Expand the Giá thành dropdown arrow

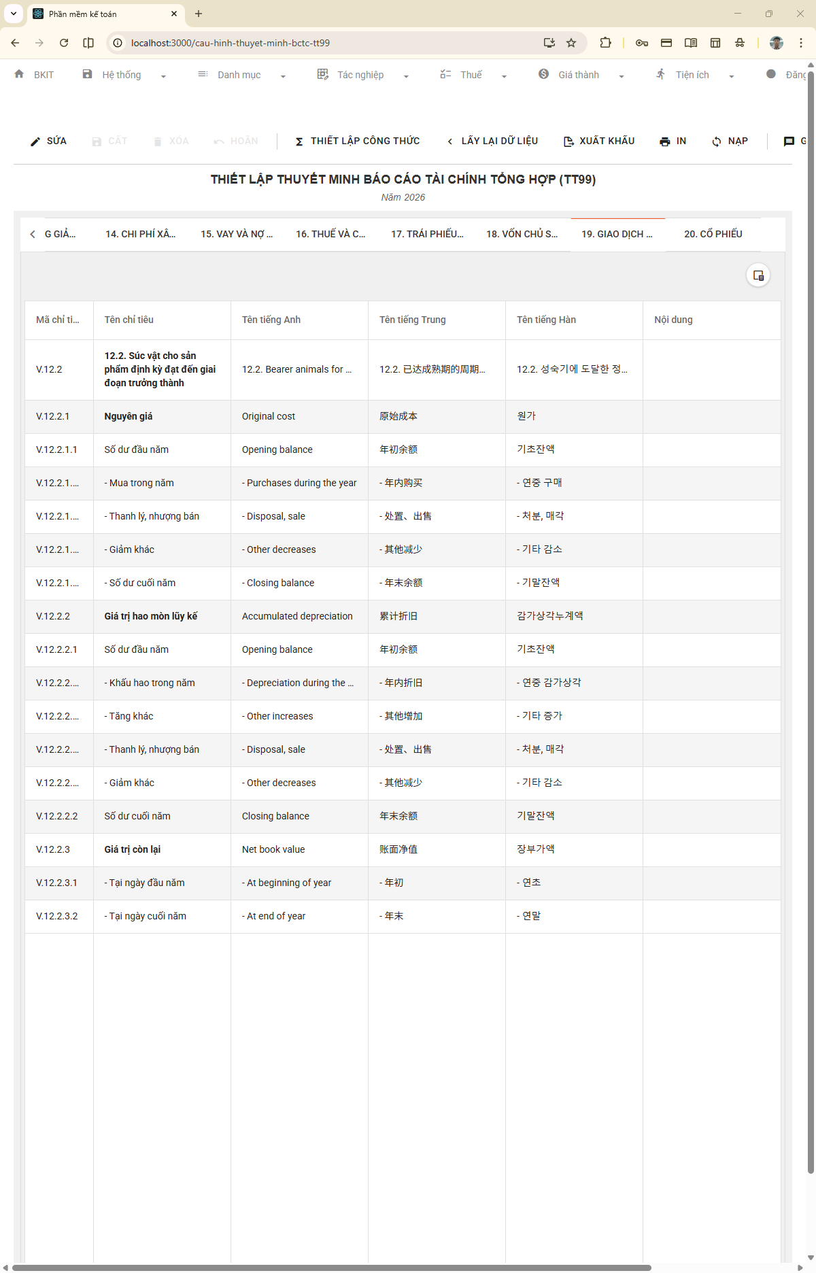[x=622, y=76]
